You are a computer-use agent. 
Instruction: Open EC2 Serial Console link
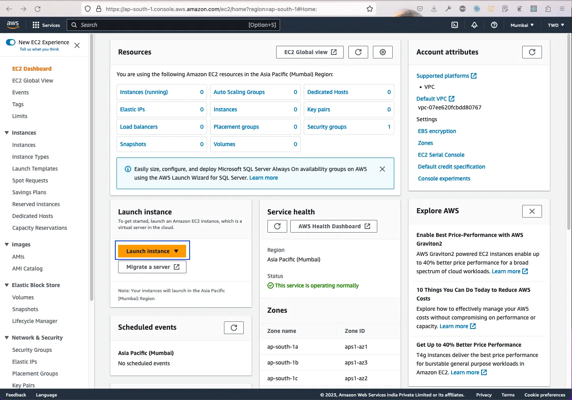tap(441, 155)
